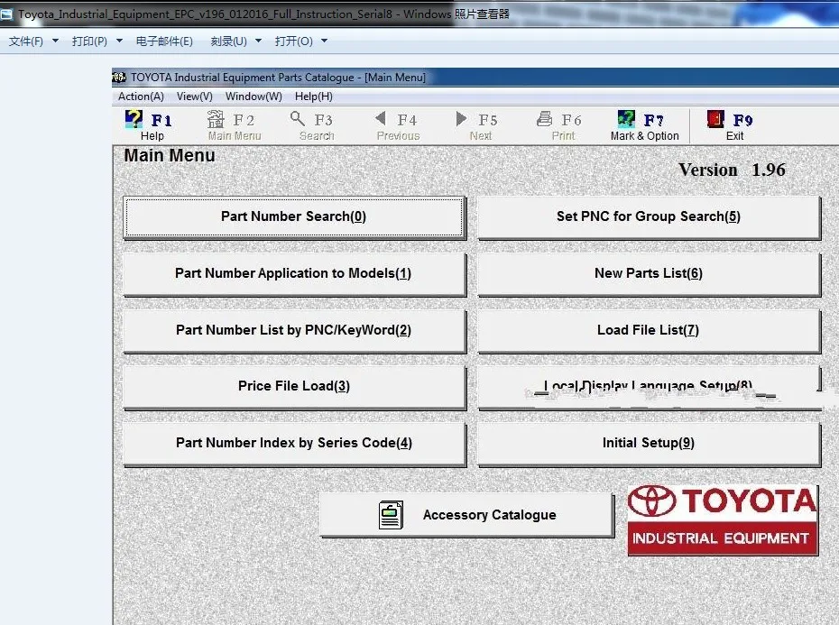Click the Version 1.96 text
839x625 pixels.
tap(732, 170)
